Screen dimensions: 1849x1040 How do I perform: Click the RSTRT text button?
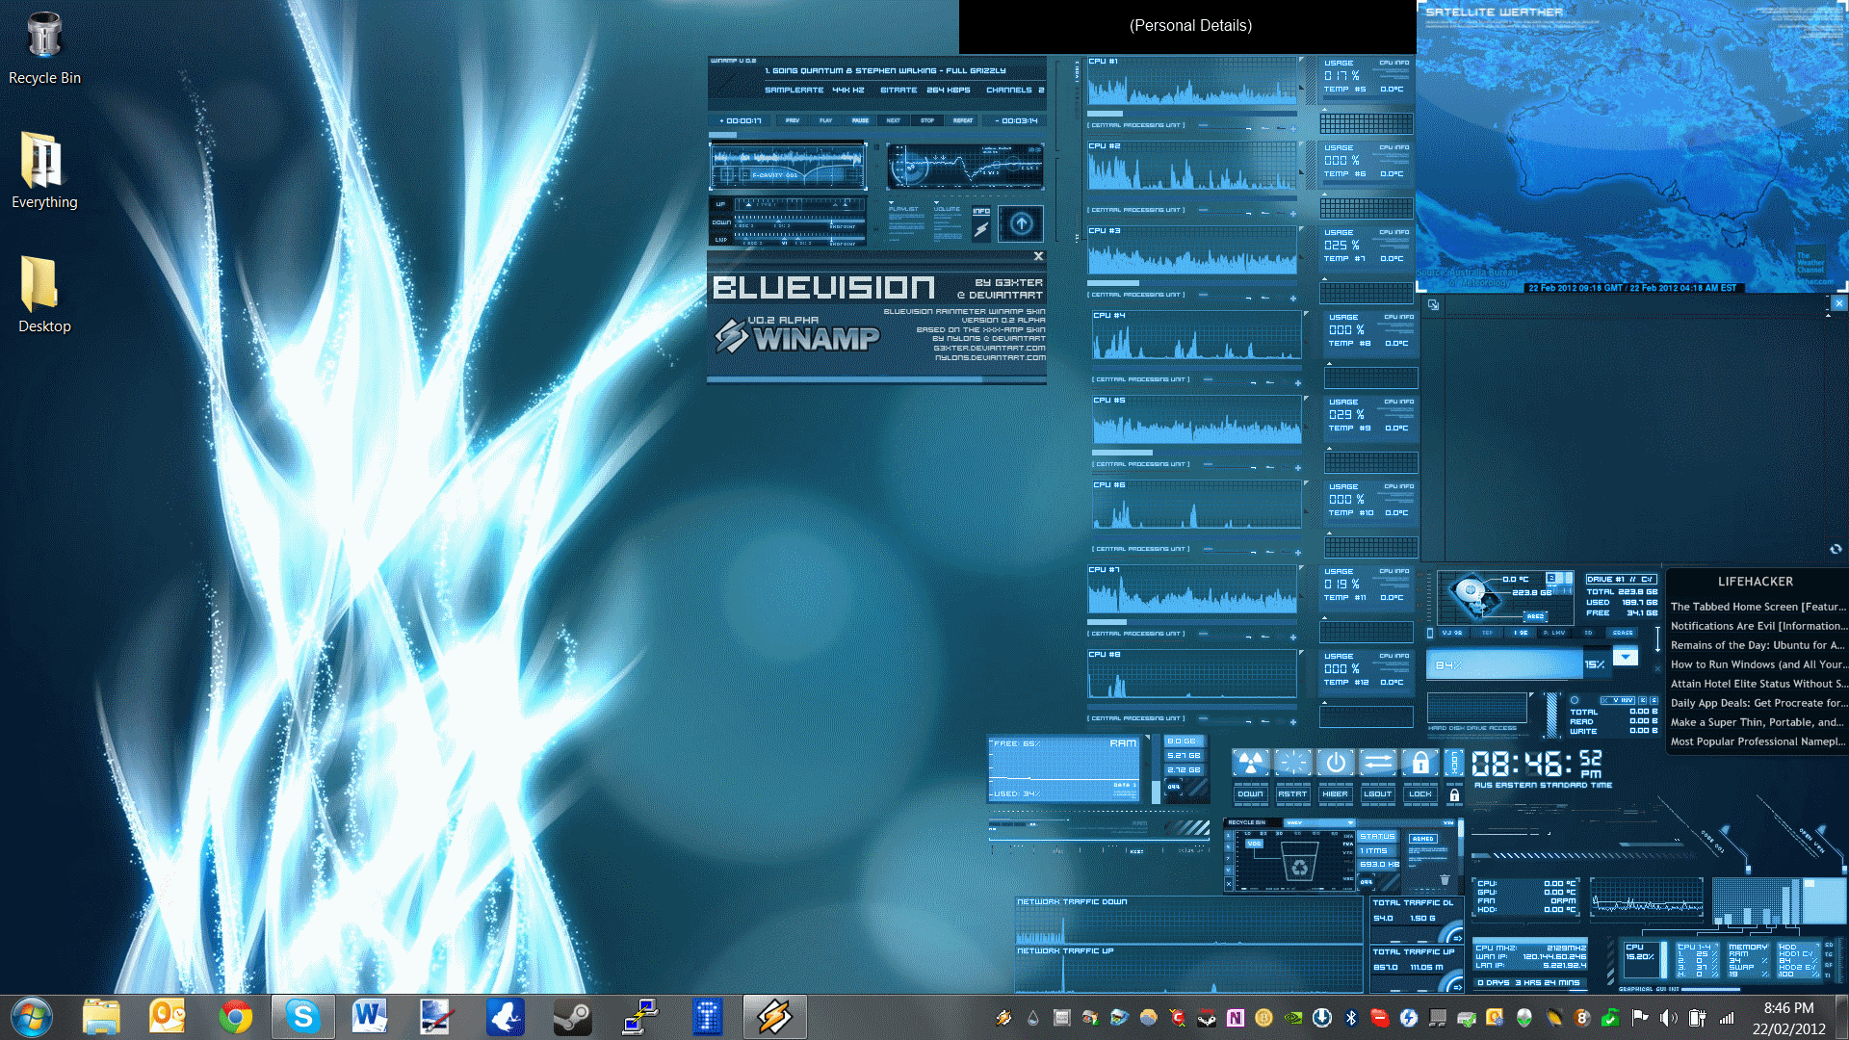(x=1293, y=794)
